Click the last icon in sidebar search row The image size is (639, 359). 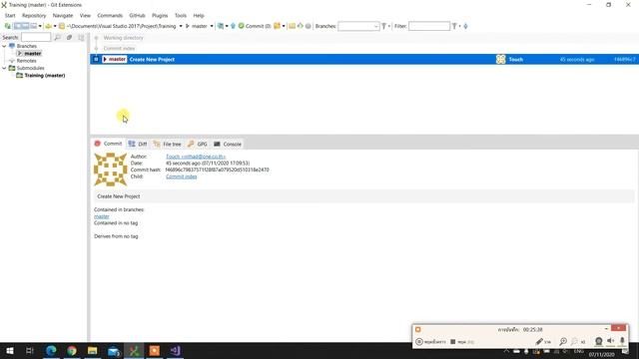81,37
